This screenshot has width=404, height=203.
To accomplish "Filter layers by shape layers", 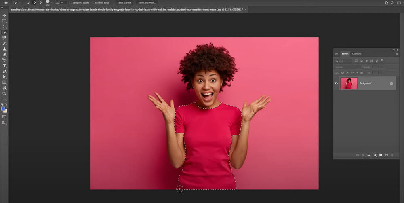I will coord(372,61).
